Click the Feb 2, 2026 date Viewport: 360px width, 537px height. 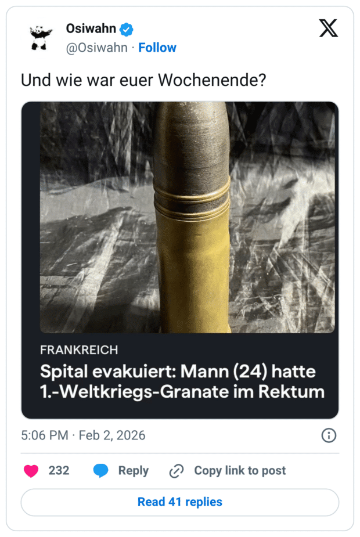point(112,435)
